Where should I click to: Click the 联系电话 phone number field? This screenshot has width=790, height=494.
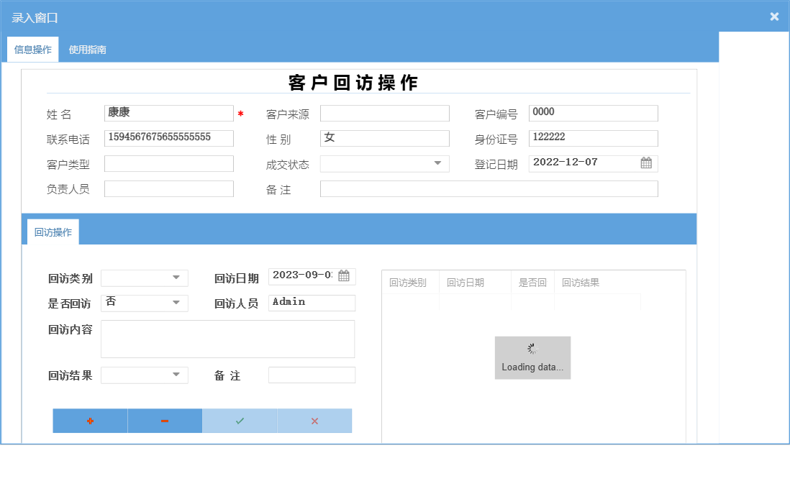pos(168,138)
